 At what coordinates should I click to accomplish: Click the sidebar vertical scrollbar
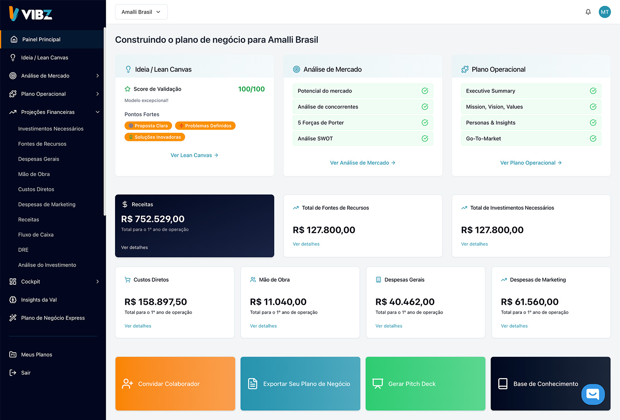coord(105,121)
